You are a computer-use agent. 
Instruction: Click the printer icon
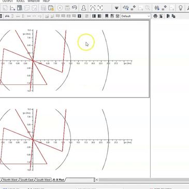coord(155,16)
